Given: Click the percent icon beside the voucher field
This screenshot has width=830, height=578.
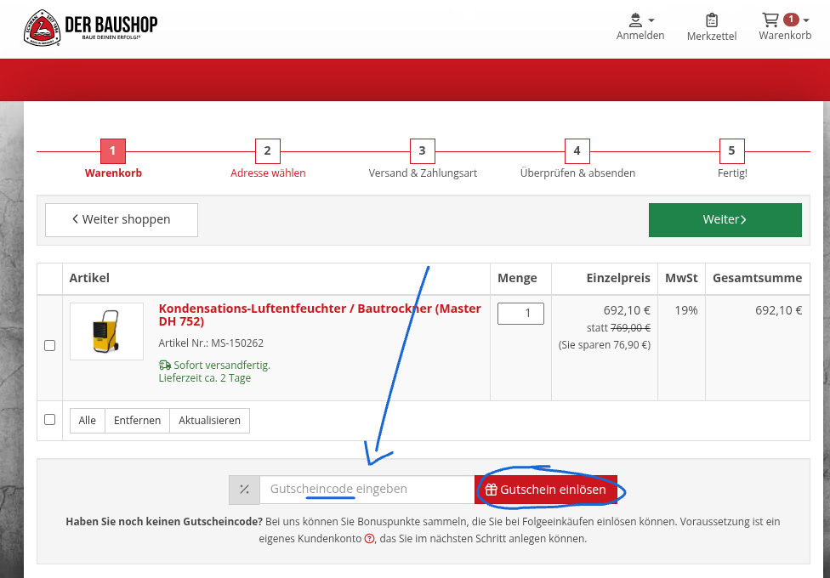Looking at the screenshot, I should tap(244, 489).
